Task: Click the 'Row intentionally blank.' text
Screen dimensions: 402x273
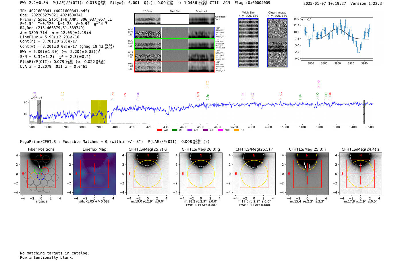Action: [47, 258]
